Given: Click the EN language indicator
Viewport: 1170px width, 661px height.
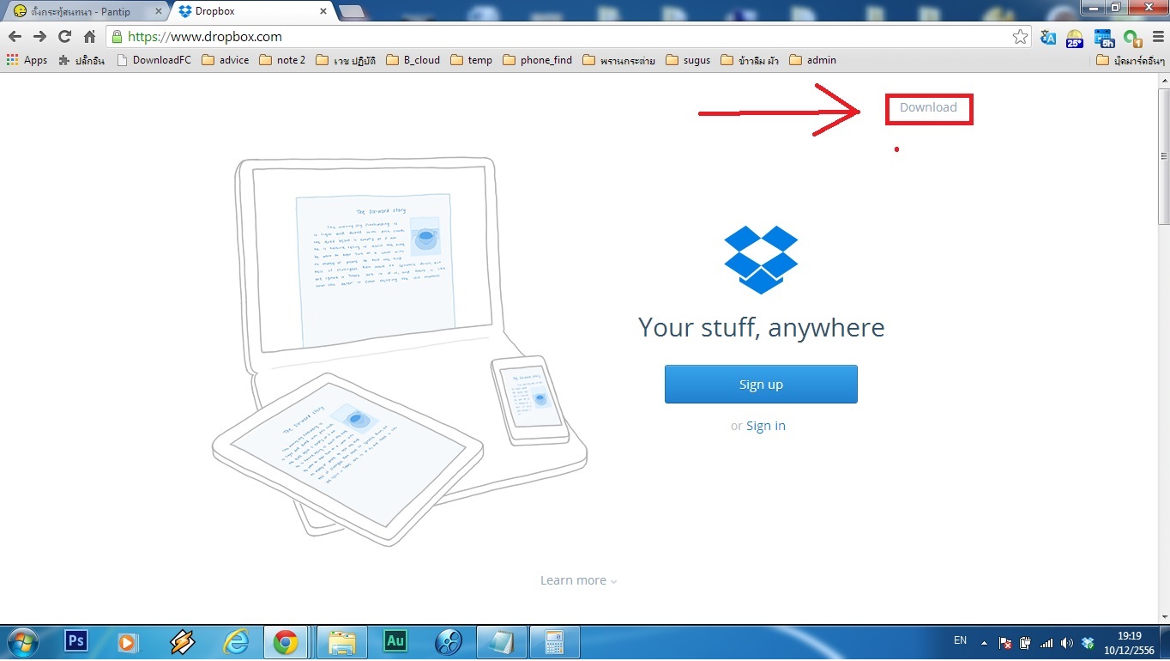Looking at the screenshot, I should 960,640.
